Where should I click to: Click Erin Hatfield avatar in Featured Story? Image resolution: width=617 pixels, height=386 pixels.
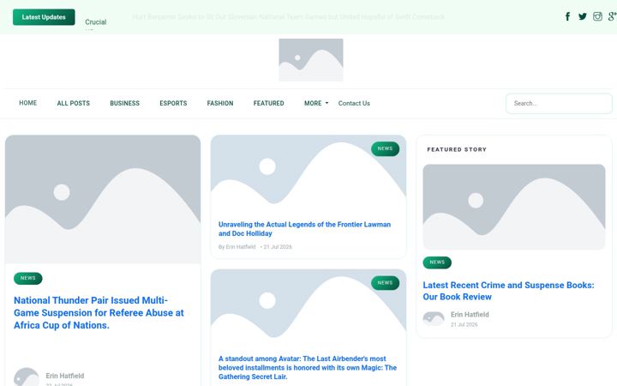(x=434, y=318)
